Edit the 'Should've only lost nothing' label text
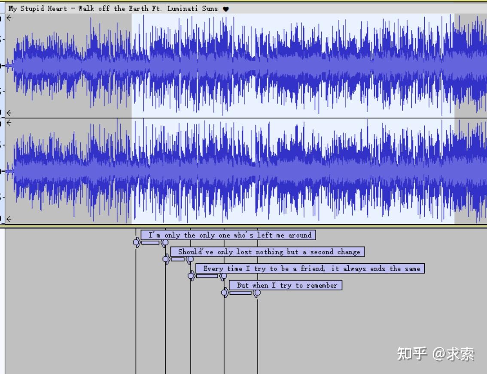Screen dimensions: 487x374 coord(268,252)
